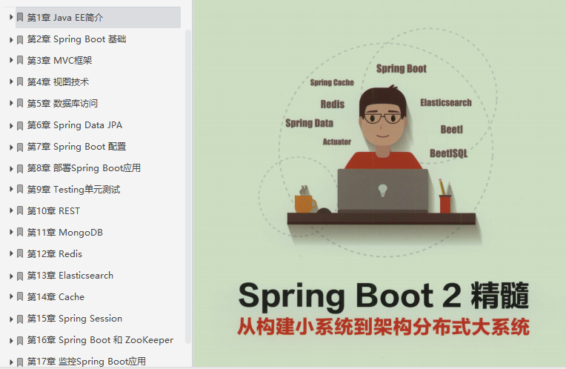
Task: Expand the 第6章 Spring Data JPA arrow
Action: (x=11, y=126)
